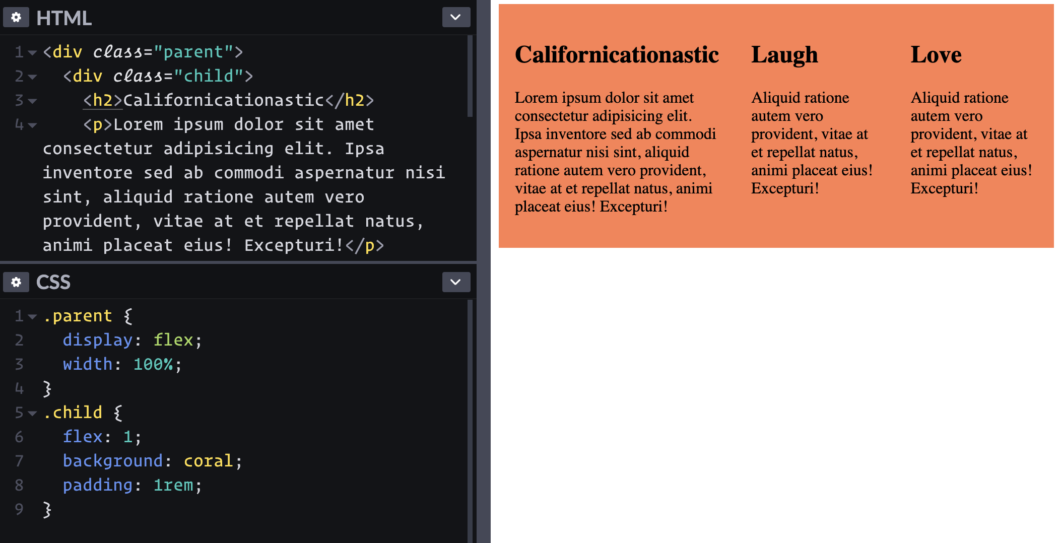Click the background property in CSS
The image size is (1061, 543).
click(x=113, y=461)
